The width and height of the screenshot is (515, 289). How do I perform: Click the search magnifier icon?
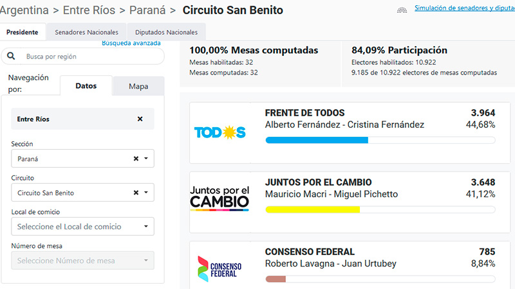click(x=11, y=56)
